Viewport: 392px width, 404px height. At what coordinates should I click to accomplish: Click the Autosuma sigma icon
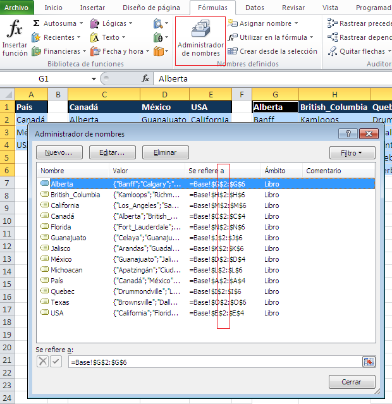click(x=37, y=23)
